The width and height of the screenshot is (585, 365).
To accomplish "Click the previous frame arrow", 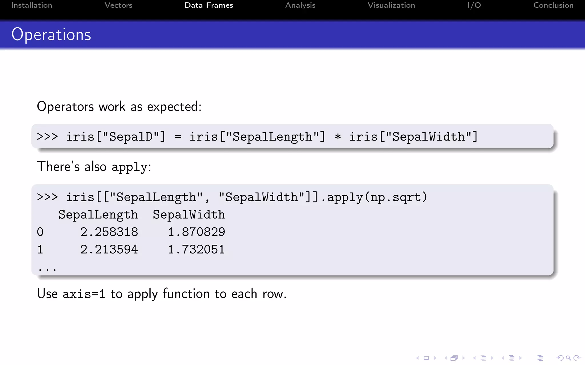I will (x=446, y=358).
